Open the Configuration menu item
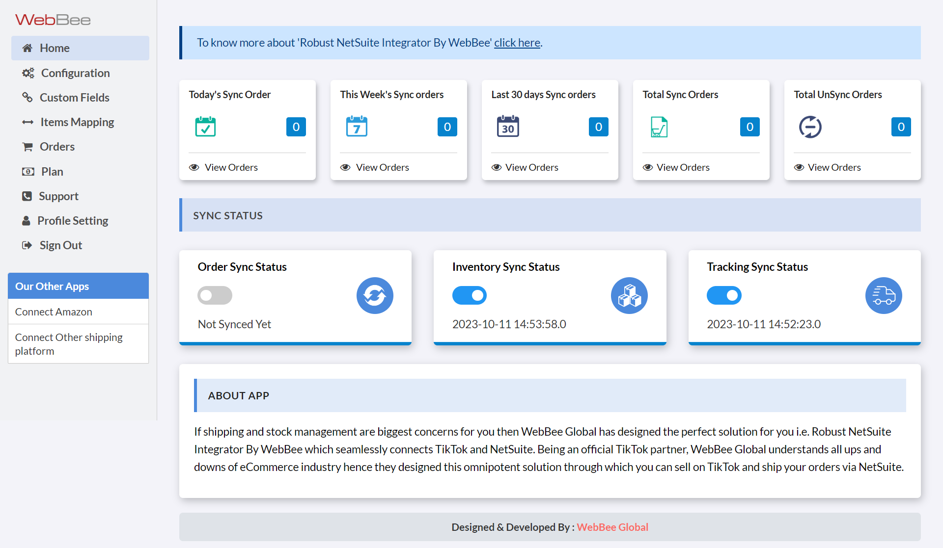Image resolution: width=943 pixels, height=548 pixels. (75, 73)
